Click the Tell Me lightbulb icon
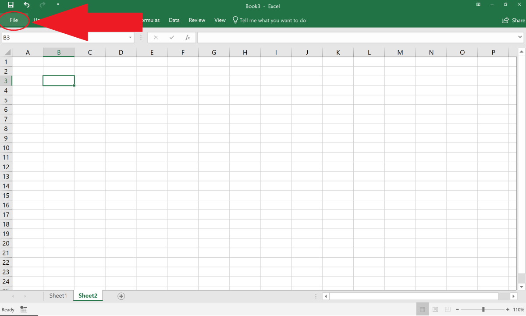The width and height of the screenshot is (526, 316). pyautogui.click(x=235, y=20)
